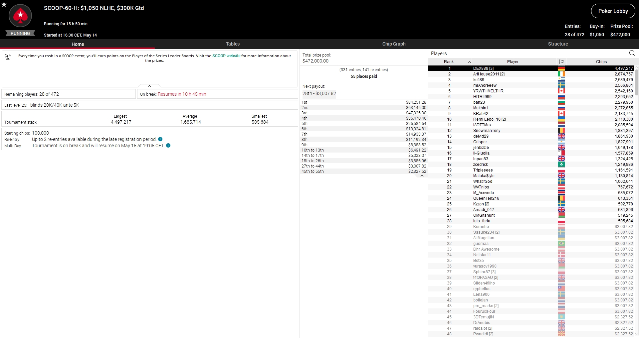This screenshot has height=338, width=639.
Task: Open the Chip Graph tab
Action: pos(394,44)
